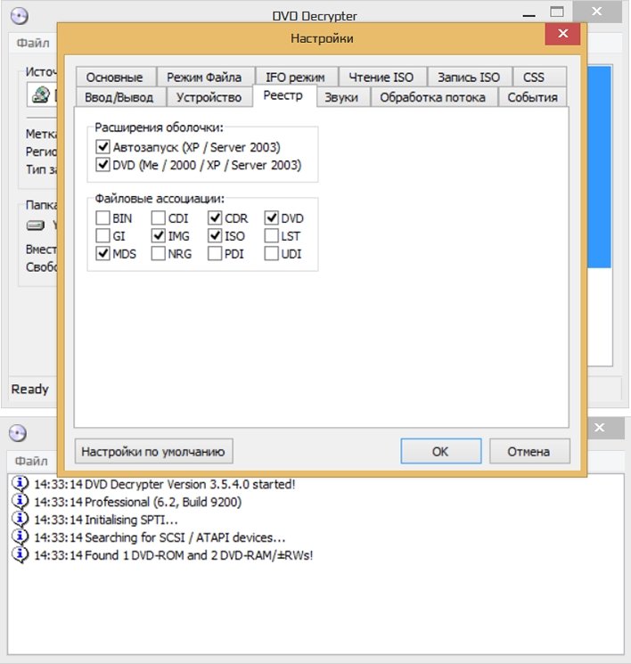Uncheck the CDR file association
631x664 pixels.
click(215, 218)
